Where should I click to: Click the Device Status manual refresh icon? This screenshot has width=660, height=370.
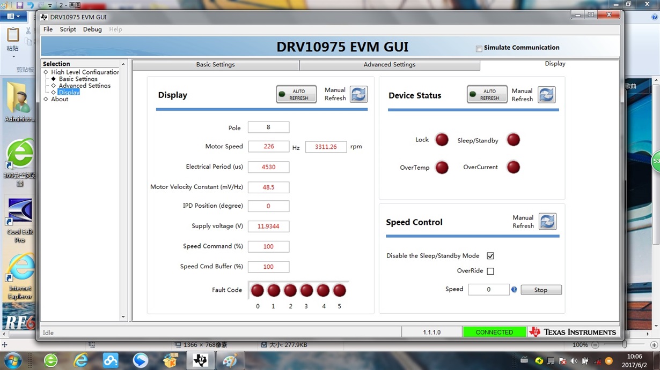pyautogui.click(x=546, y=95)
